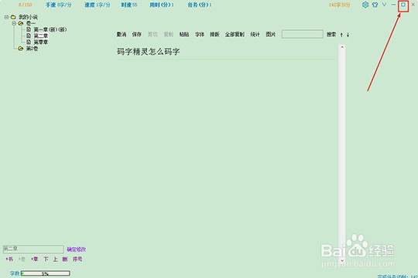This screenshot has width=418, height=278.
Task: Click the page icon beside 第二章
Action: [x=29, y=36]
